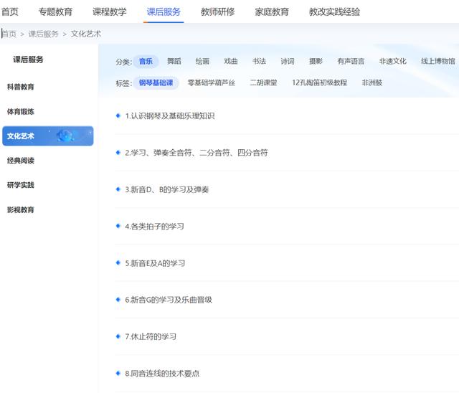Open 家庭教育 tab
This screenshot has width=459, height=393.
272,12
